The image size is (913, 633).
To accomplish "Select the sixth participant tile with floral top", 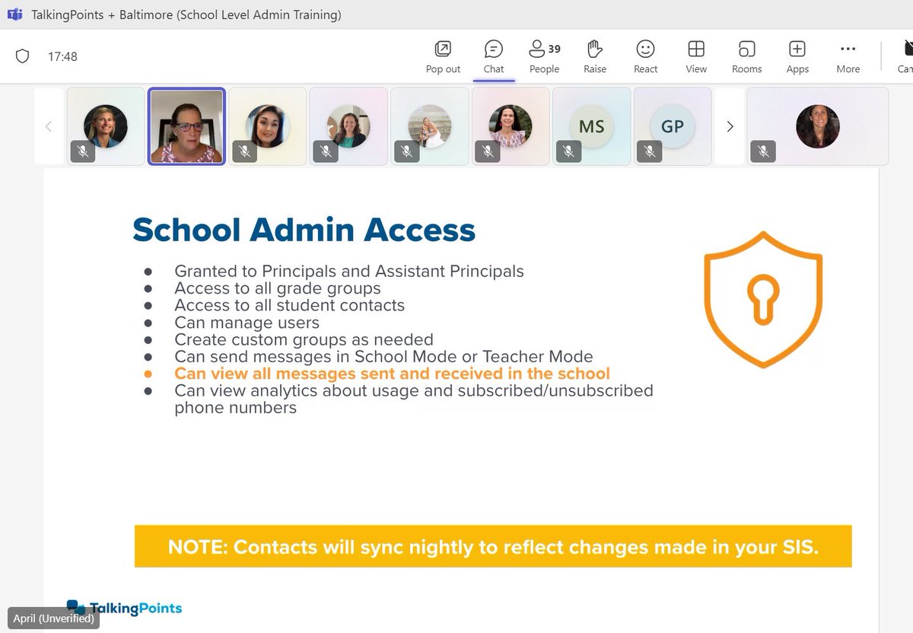I will point(511,126).
